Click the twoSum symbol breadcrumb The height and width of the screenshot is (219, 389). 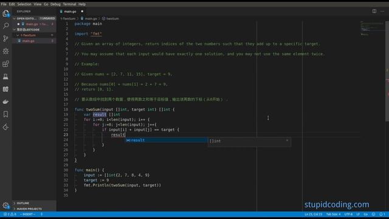pyautogui.click(x=111, y=19)
